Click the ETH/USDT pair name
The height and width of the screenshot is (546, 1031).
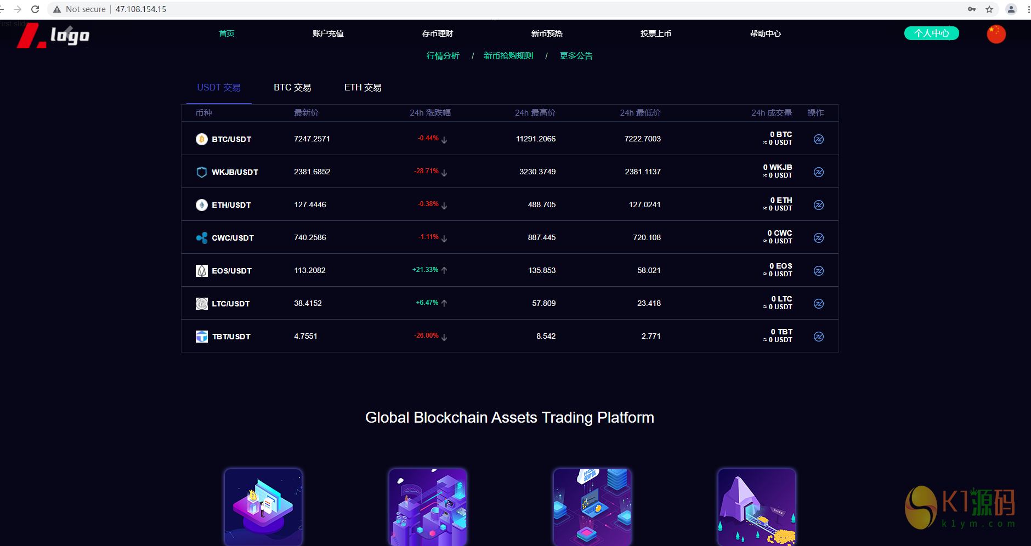231,205
